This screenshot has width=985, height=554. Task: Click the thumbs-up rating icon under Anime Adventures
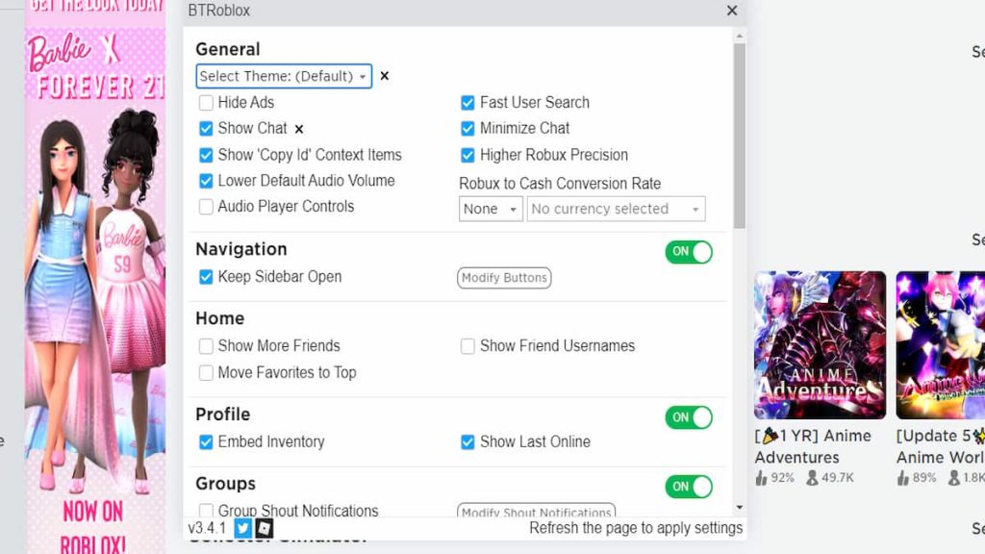coord(763,477)
